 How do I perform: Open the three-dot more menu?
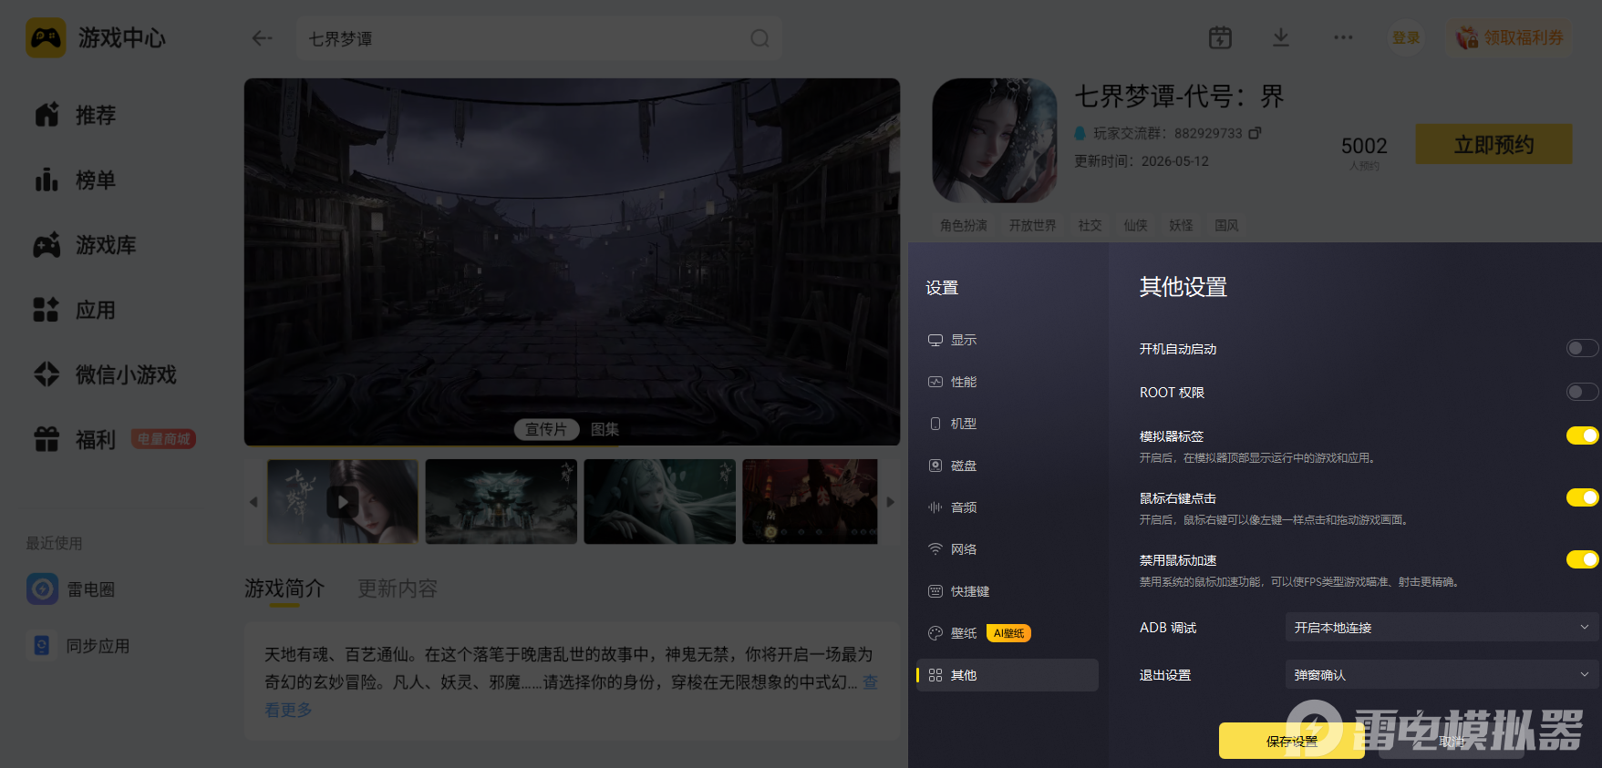(1343, 37)
